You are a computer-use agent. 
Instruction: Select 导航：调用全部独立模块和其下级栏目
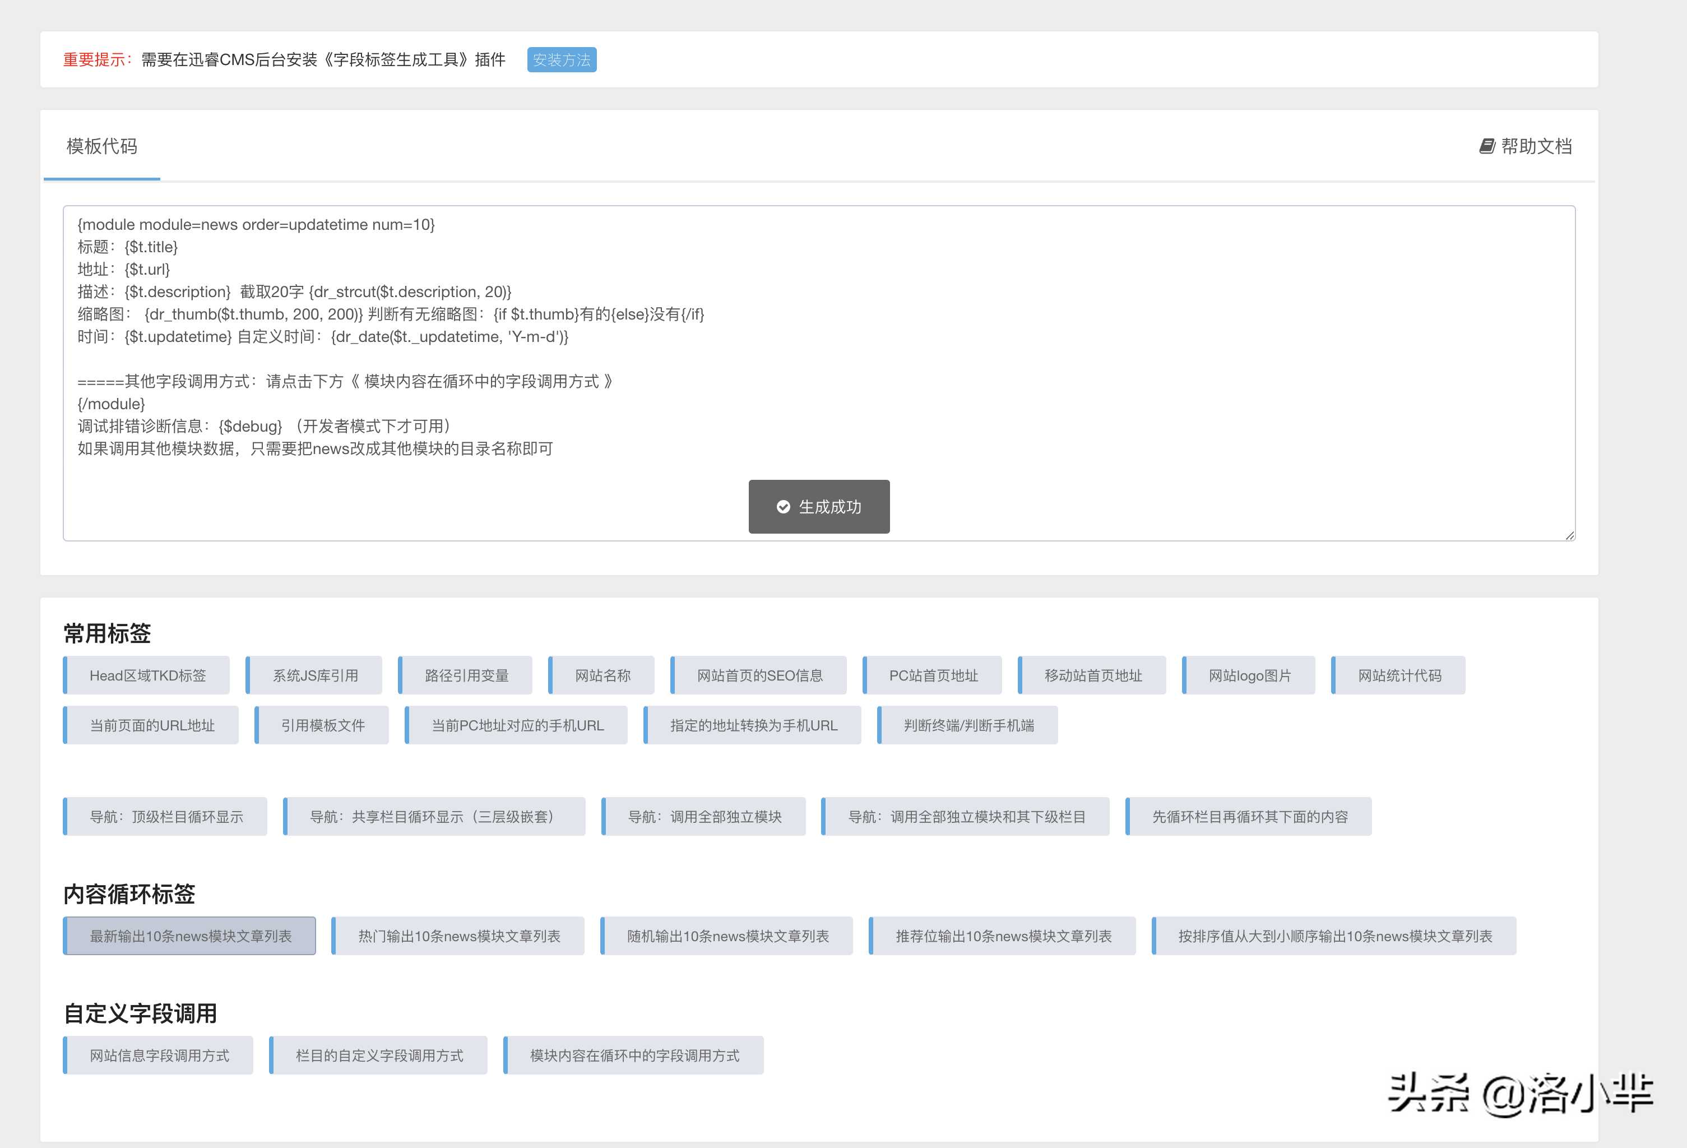pyautogui.click(x=966, y=816)
